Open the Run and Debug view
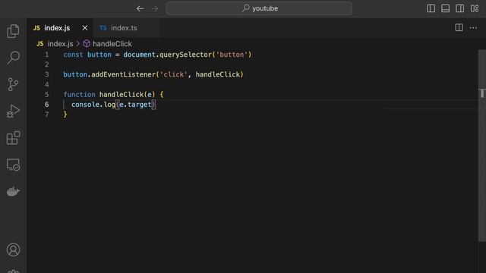Screen dimensions: 486x273 click(13, 111)
